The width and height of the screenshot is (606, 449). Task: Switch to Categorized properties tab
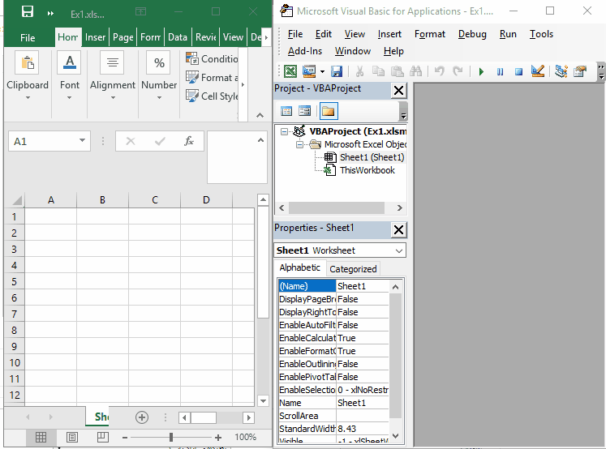pos(353,269)
